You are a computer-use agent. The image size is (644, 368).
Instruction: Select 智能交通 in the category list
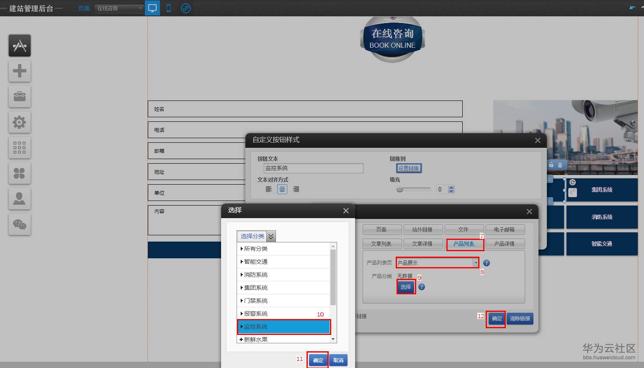[x=283, y=262]
